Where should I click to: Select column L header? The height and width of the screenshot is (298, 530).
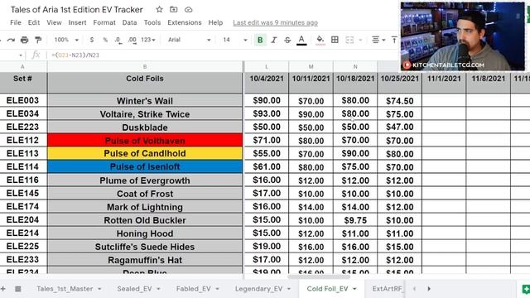[x=267, y=66]
